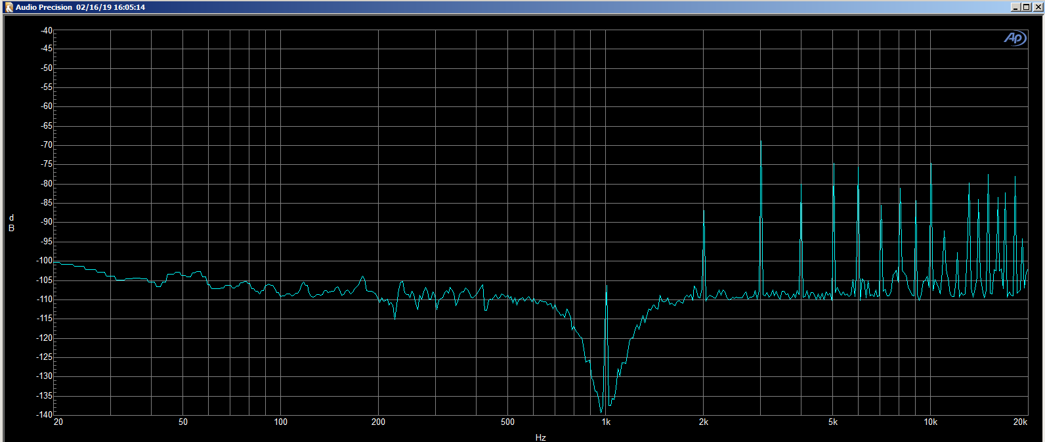
Task: Click the '-140' y-axis bottom value
Action: (45, 414)
